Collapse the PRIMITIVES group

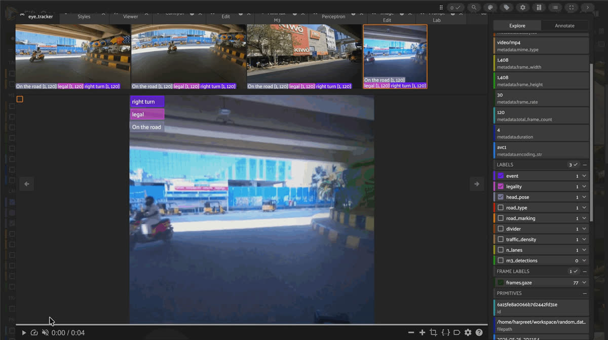coord(585,293)
